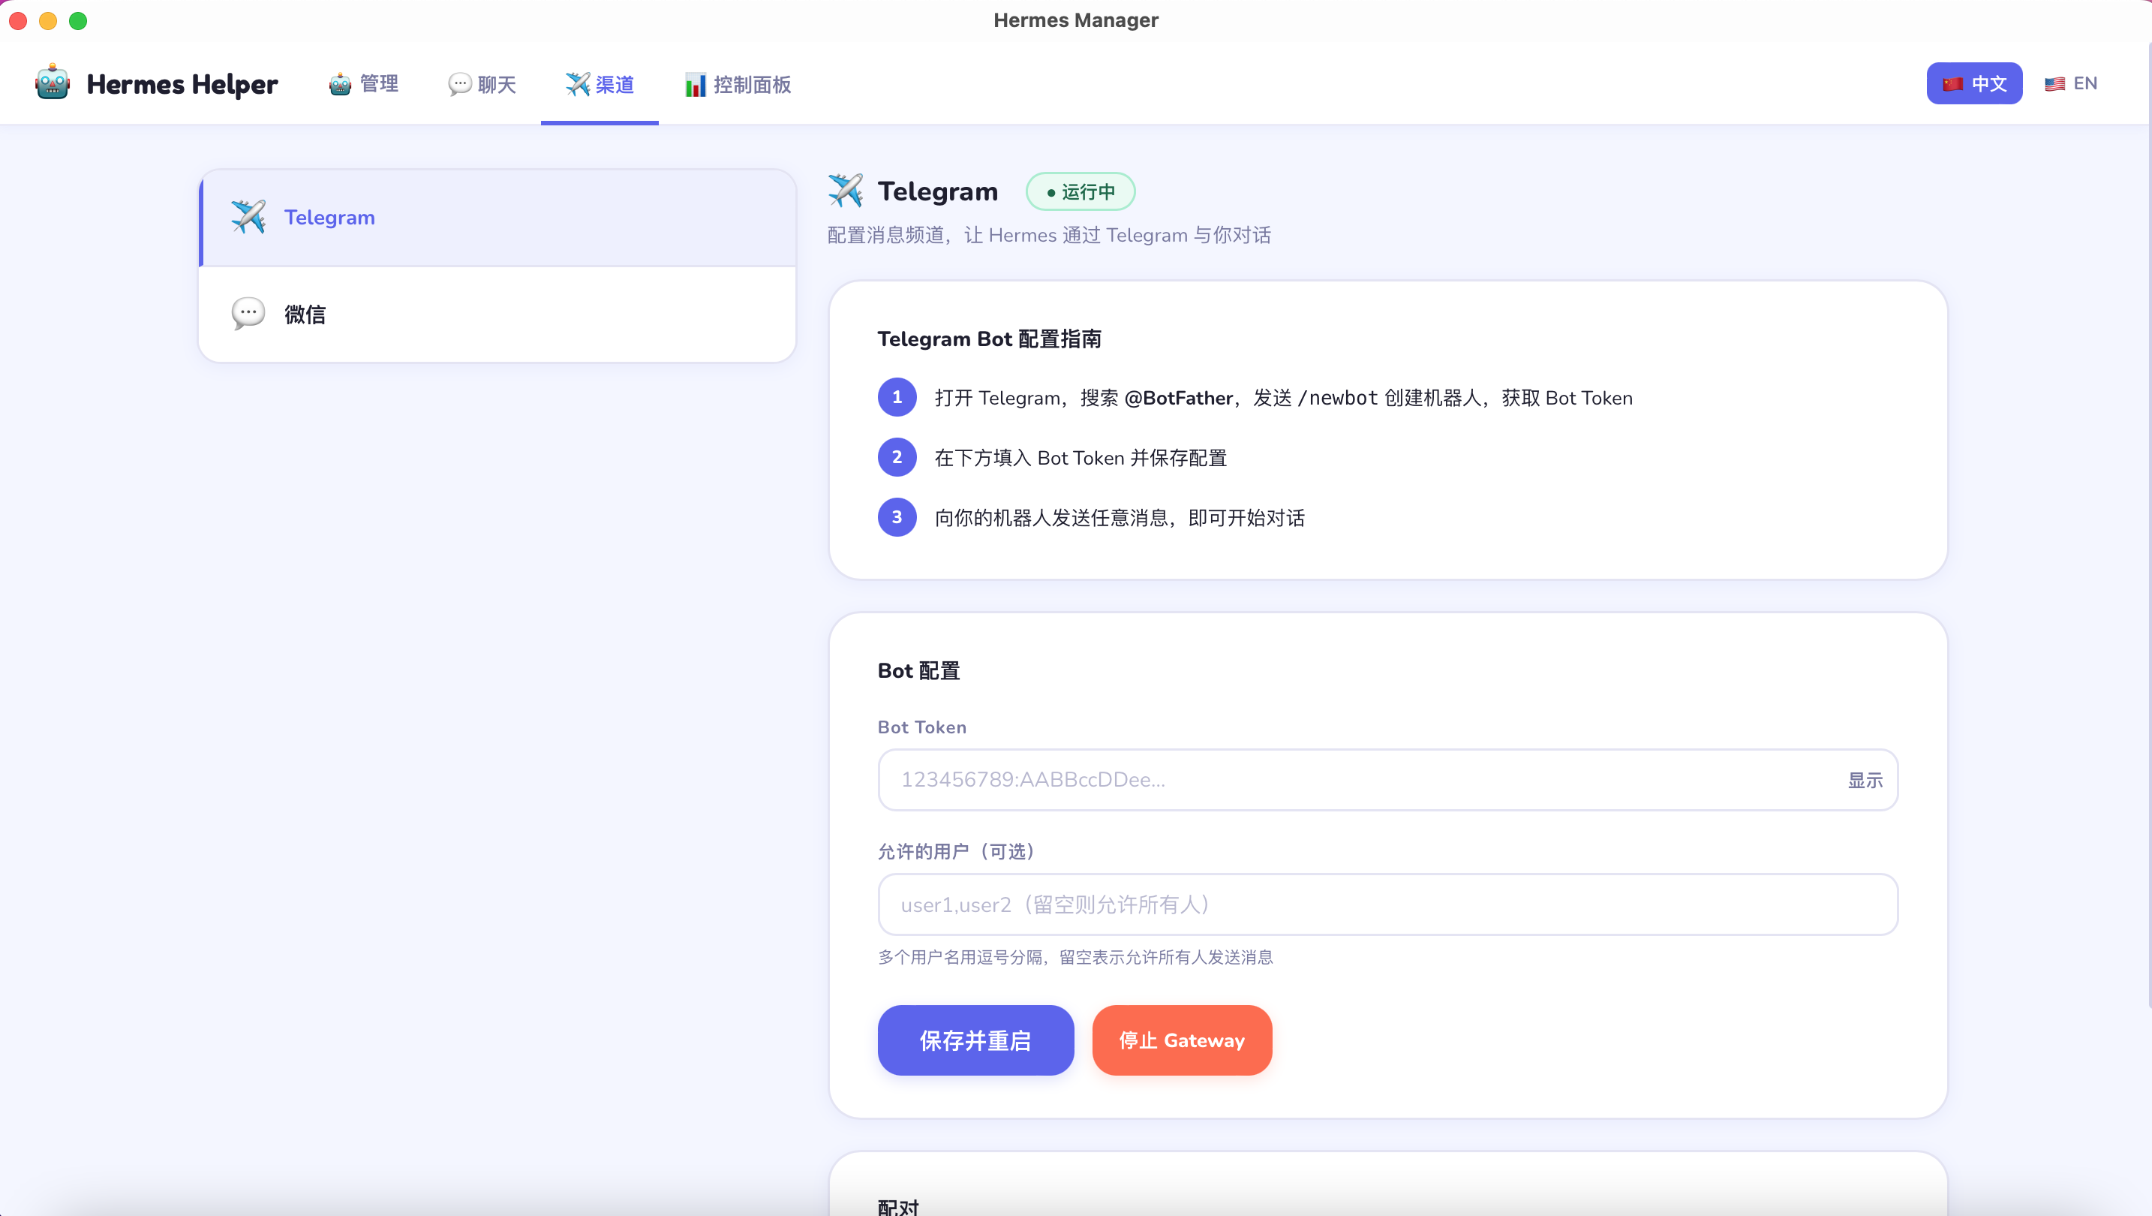Click the bar chart icon for 控制面板
This screenshot has width=2152, height=1216.
coord(694,84)
